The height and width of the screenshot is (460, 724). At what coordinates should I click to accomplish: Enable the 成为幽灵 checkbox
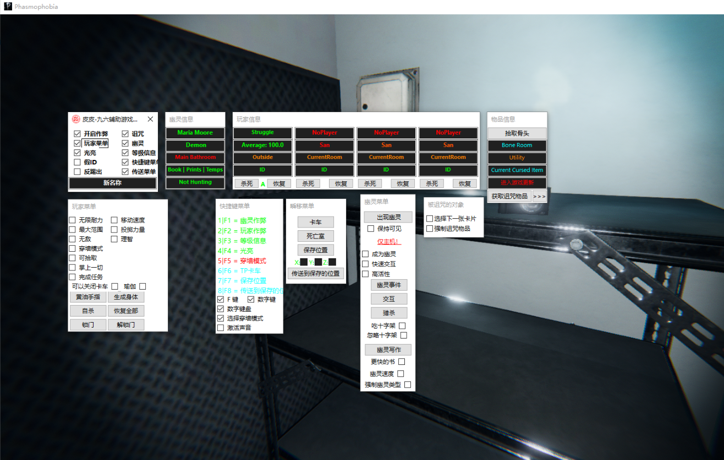(365, 254)
